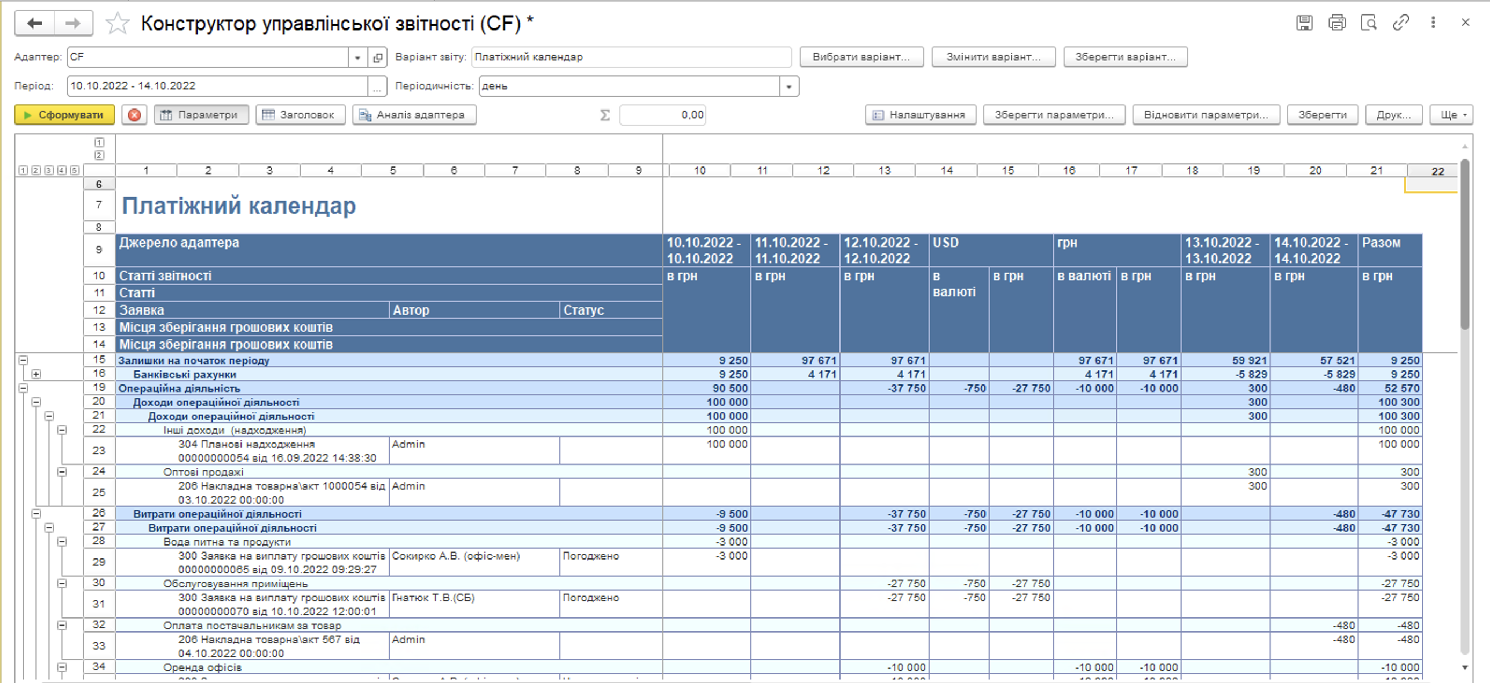Click the Зберегти button

coord(1322,114)
